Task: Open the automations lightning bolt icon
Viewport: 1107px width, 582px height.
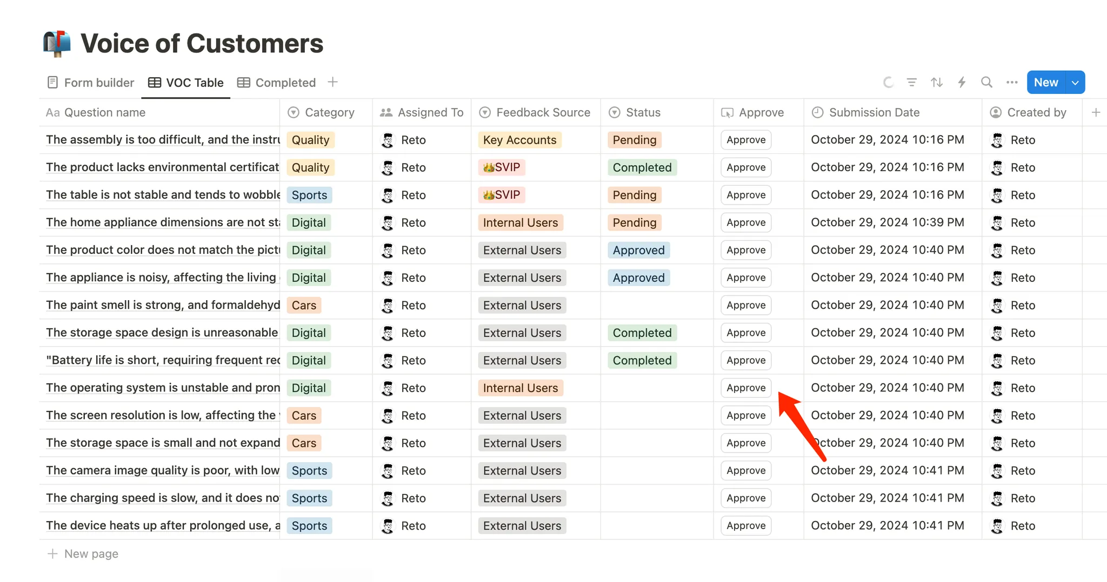Action: click(962, 83)
